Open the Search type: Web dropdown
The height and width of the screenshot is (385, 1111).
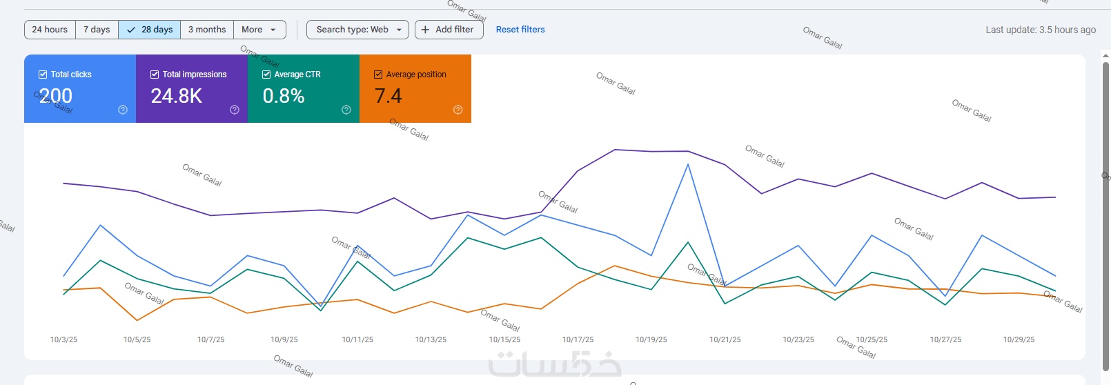(x=357, y=30)
